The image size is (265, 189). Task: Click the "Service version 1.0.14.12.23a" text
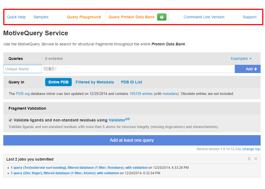pos(218,149)
